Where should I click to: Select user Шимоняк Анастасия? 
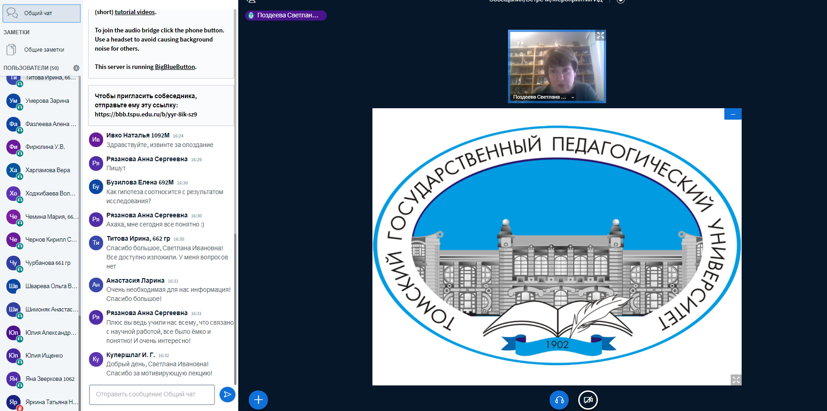42,310
